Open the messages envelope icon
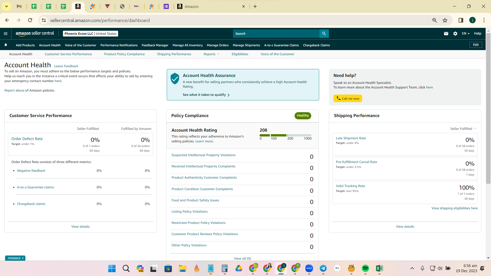The height and width of the screenshot is (276, 491). coord(446,33)
